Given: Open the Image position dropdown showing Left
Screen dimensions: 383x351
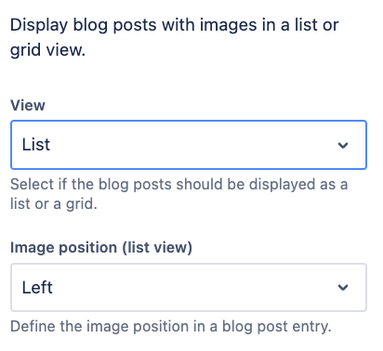Looking at the screenshot, I should 189,287.
